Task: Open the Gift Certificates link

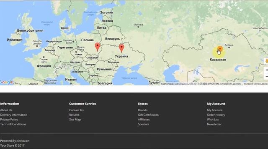Action: coord(148,115)
